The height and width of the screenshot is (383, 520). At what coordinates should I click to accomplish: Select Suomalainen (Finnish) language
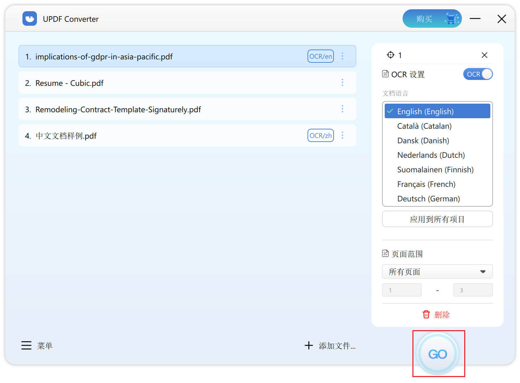point(437,169)
